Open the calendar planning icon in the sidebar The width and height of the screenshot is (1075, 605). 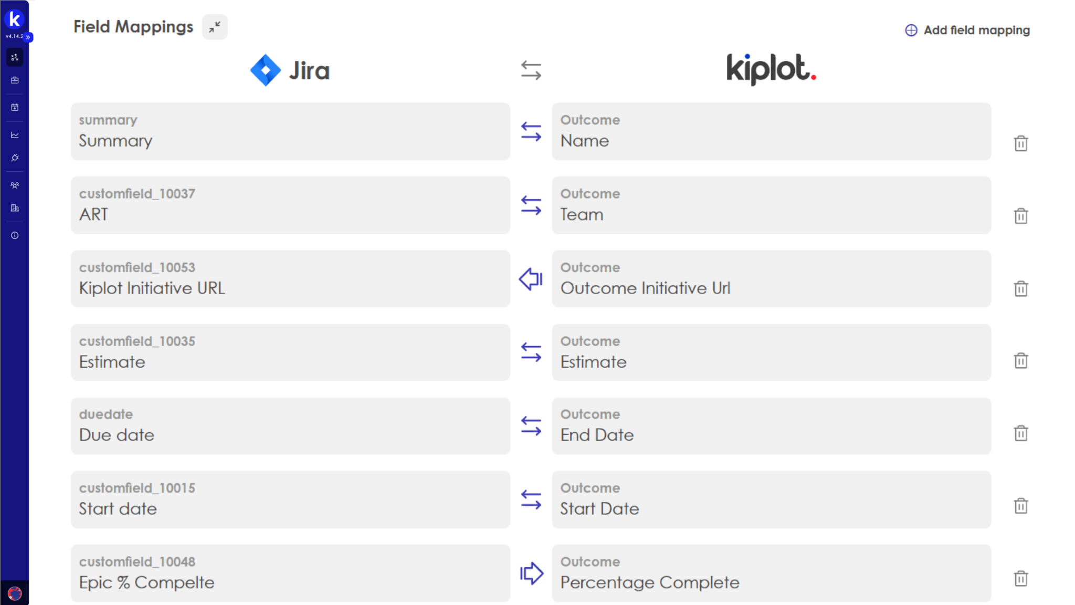coord(15,107)
